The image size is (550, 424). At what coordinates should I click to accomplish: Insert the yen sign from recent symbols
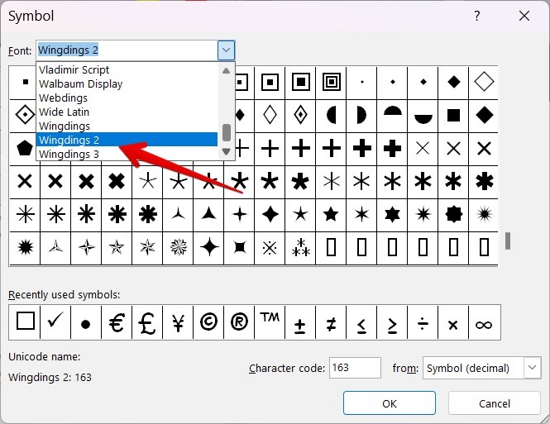(x=178, y=322)
